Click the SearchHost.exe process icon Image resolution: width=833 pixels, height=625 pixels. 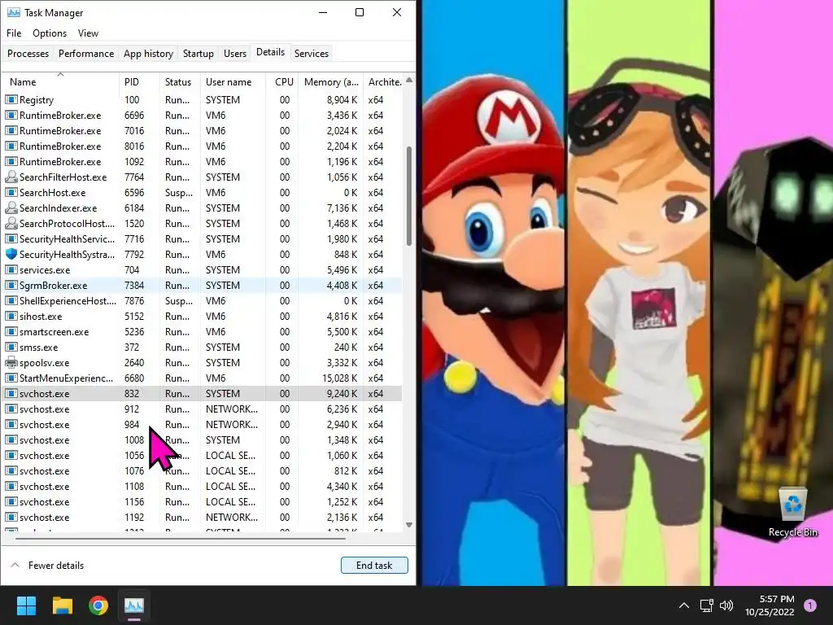pos(11,192)
